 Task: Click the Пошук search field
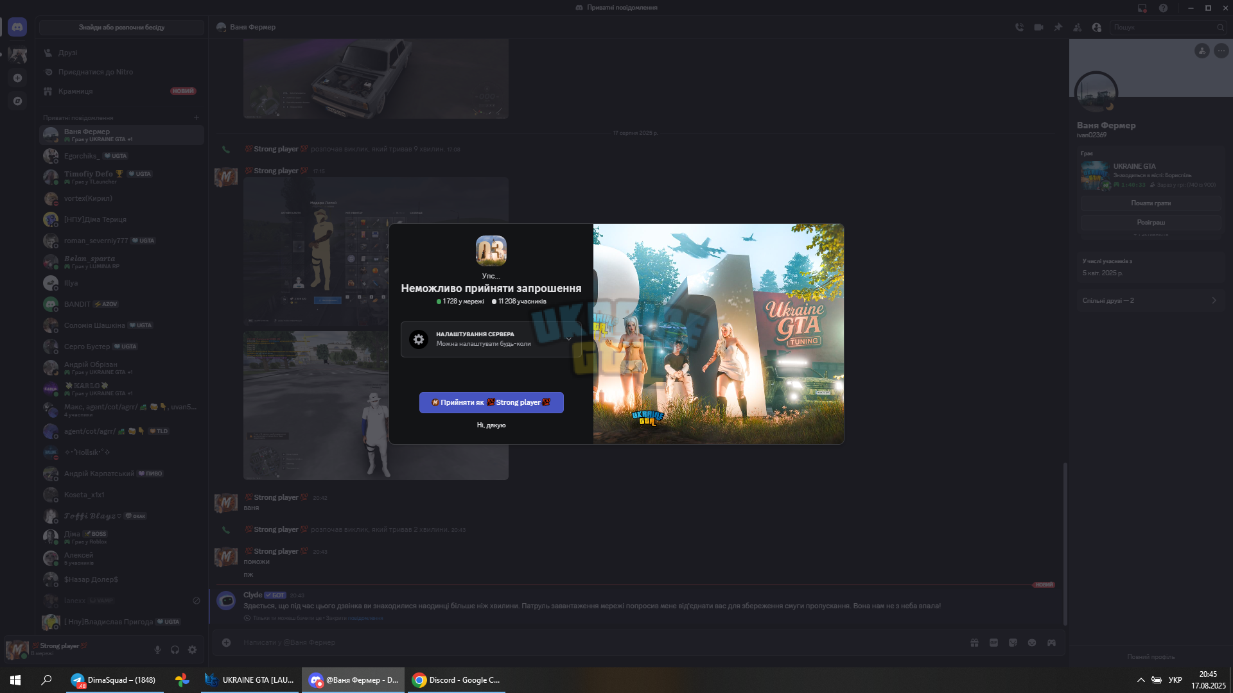(x=1167, y=28)
